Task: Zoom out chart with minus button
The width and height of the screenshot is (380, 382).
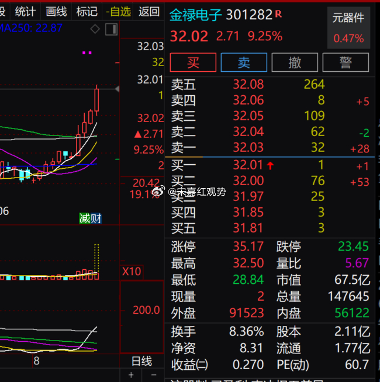Action: click(x=154, y=375)
